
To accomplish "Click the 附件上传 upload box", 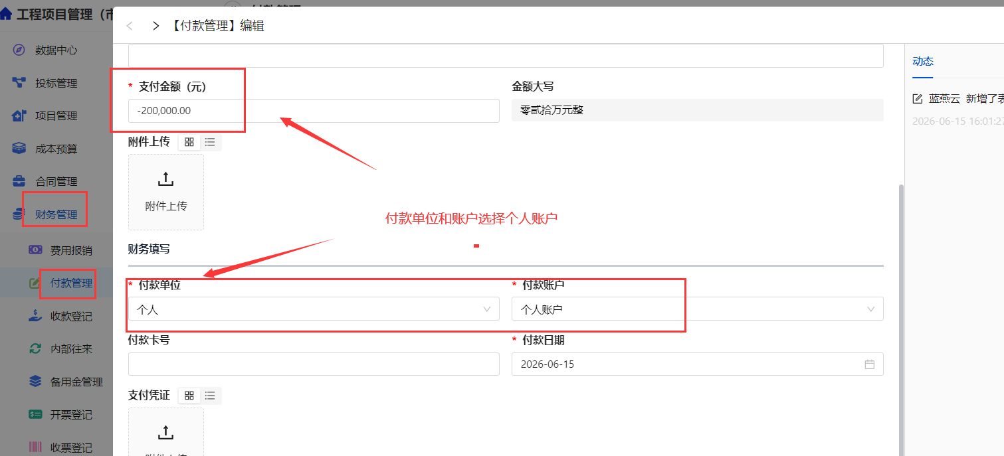I will 166,192.
